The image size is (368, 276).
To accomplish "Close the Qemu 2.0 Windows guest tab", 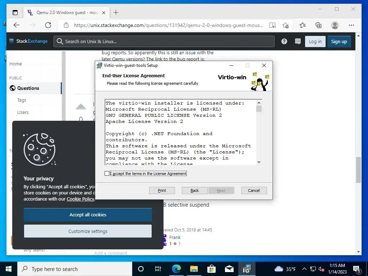I will (x=103, y=13).
